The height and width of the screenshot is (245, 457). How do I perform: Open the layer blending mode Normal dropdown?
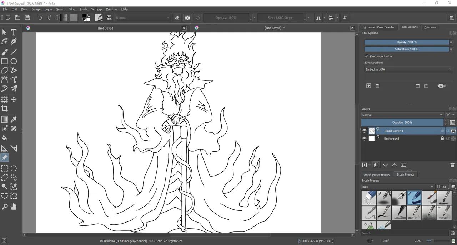point(402,115)
